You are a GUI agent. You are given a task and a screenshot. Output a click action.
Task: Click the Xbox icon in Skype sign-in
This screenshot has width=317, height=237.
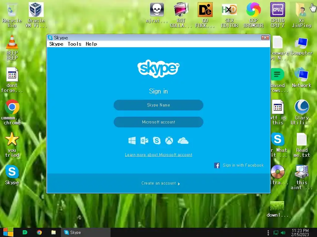tap(169, 141)
